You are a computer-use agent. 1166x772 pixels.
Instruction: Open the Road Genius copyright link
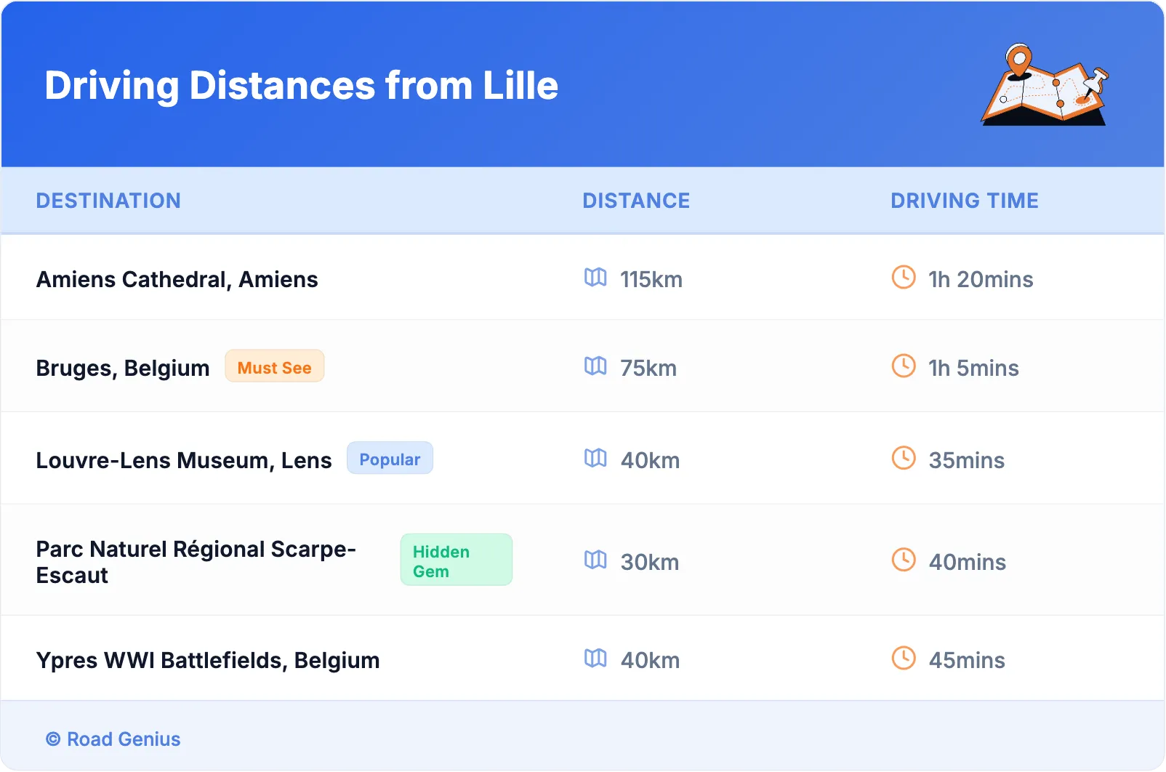[x=113, y=739]
